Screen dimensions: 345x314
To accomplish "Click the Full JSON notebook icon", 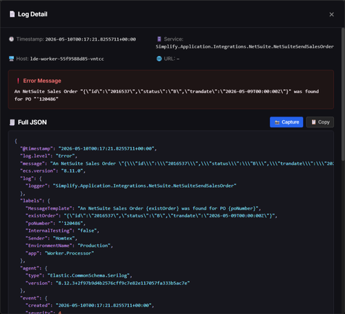I will pos(12,122).
